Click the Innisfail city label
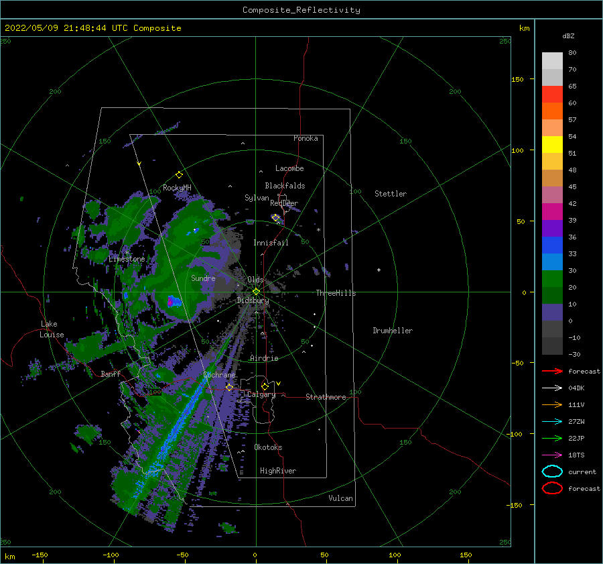Screen dimensions: 603x564 click(x=271, y=243)
